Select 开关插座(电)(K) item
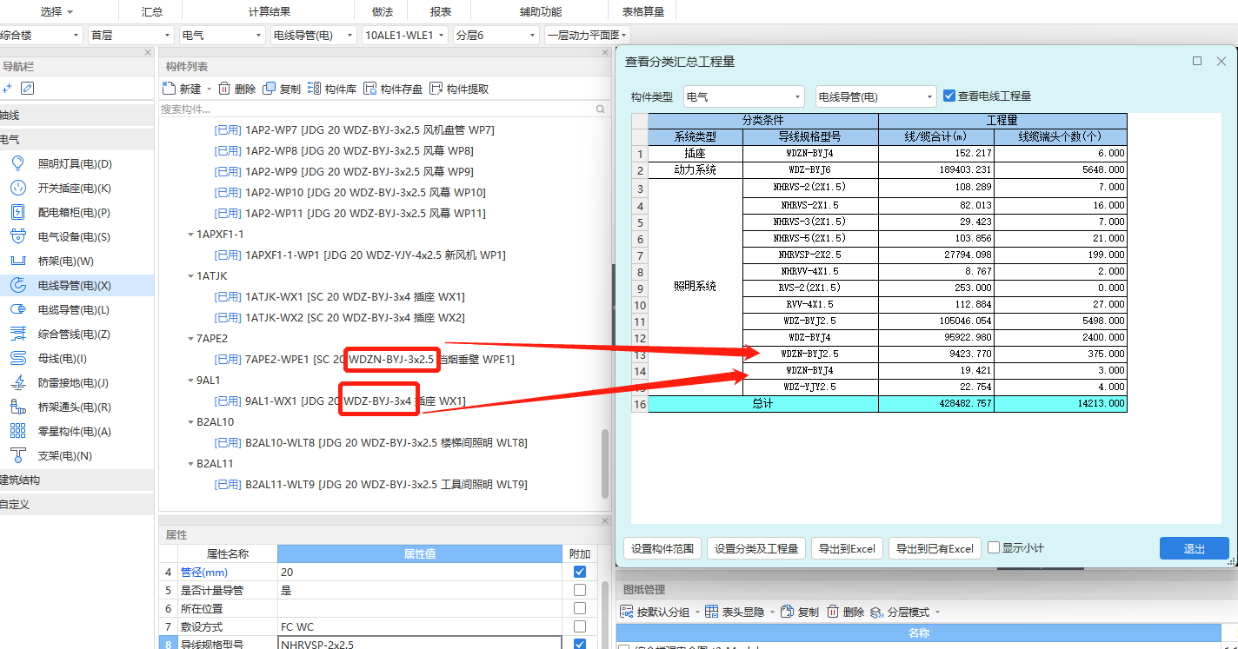The height and width of the screenshot is (649, 1238). point(74,188)
